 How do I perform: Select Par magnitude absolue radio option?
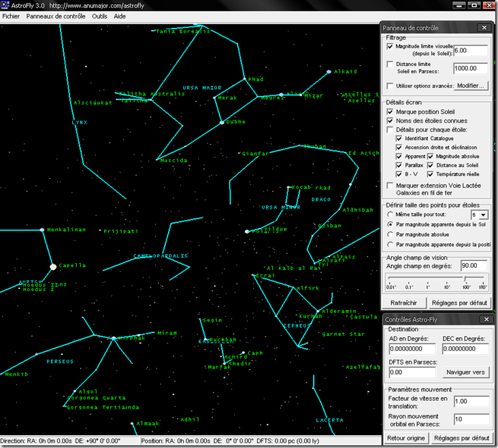(390, 235)
